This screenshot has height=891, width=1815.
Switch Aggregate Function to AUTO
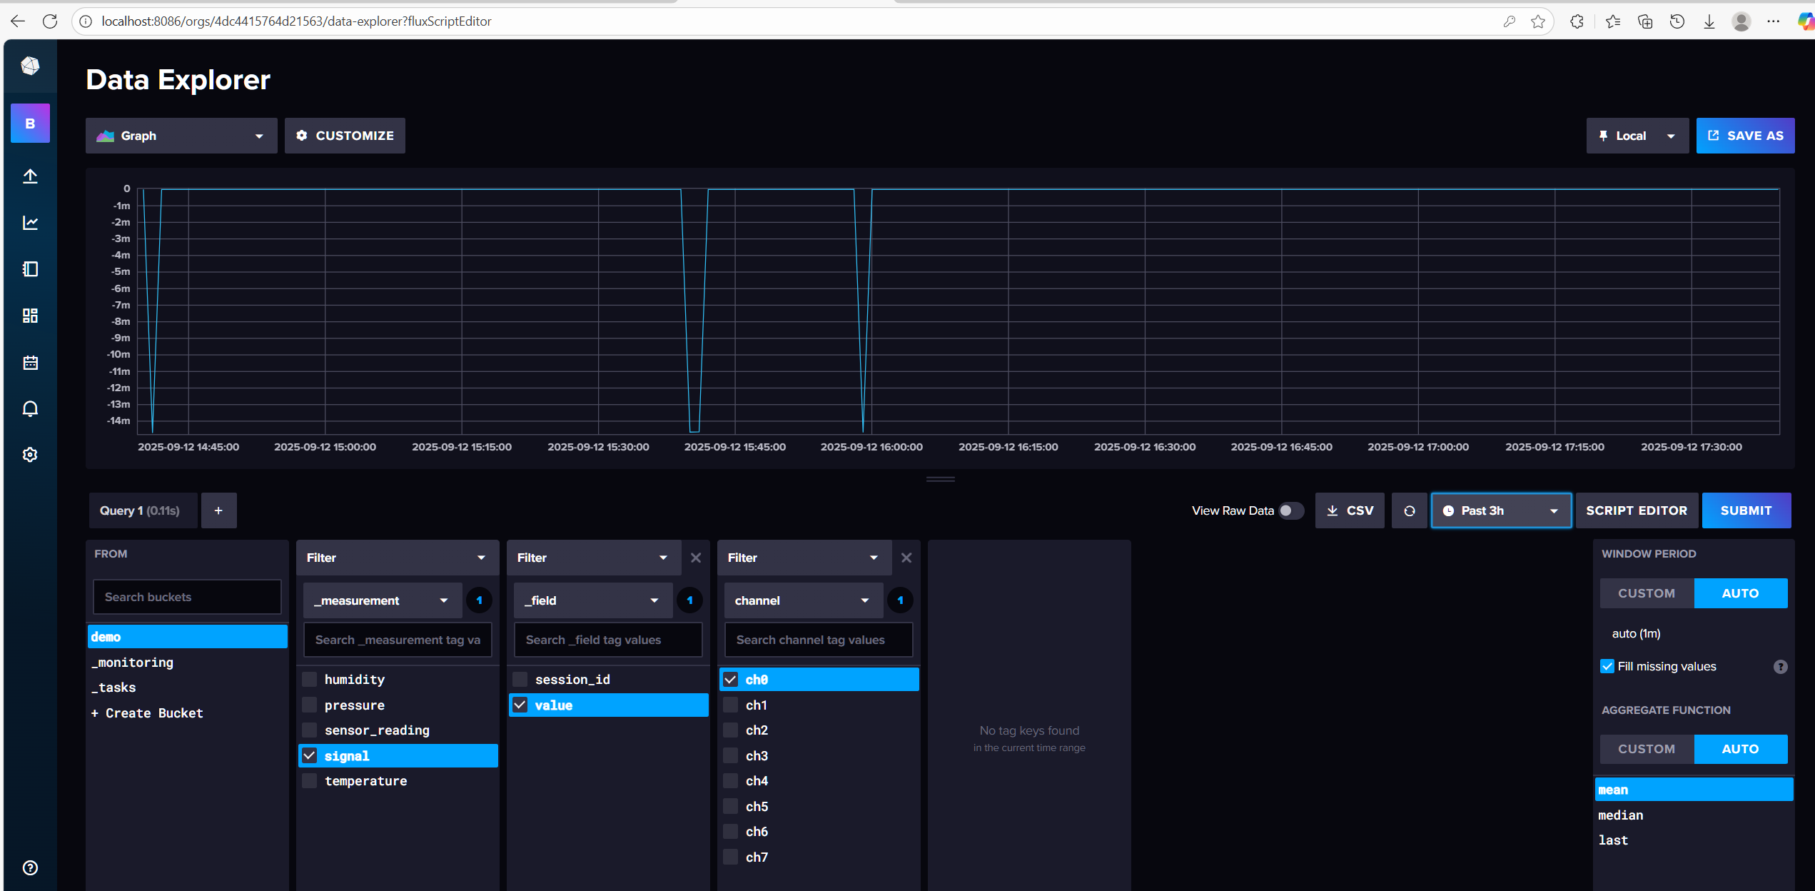pyautogui.click(x=1740, y=749)
